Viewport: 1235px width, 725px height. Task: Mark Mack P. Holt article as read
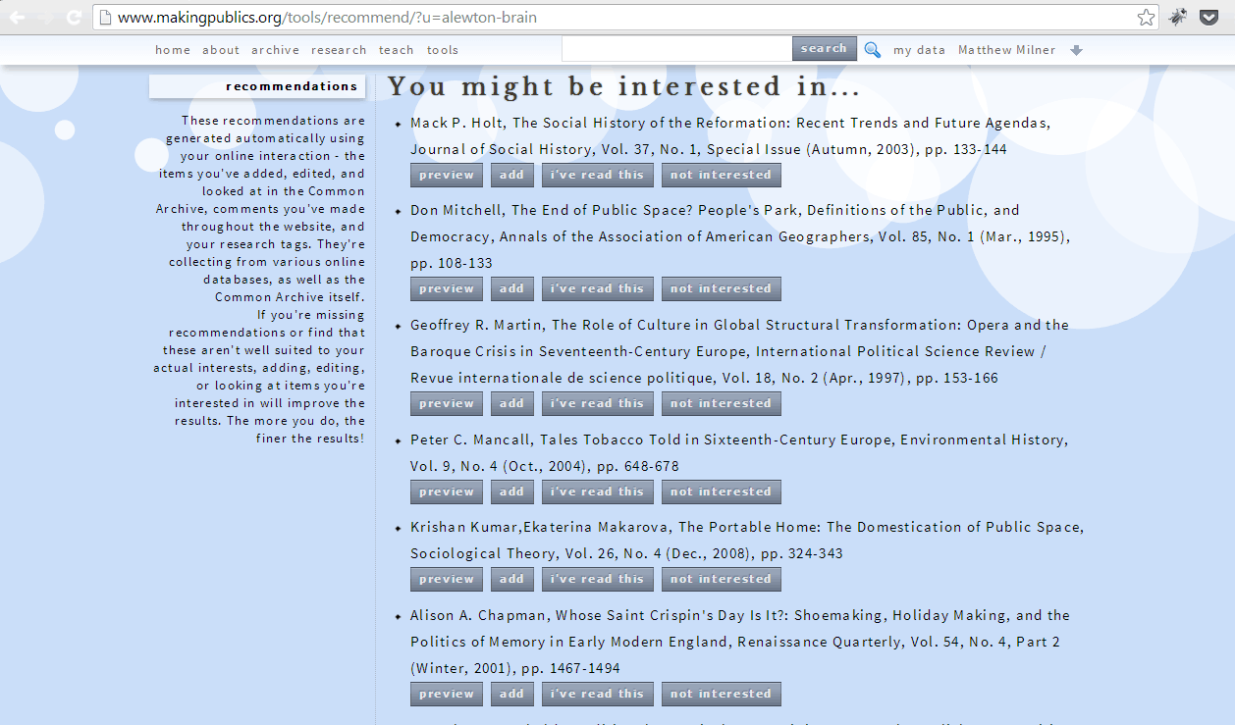click(x=598, y=175)
